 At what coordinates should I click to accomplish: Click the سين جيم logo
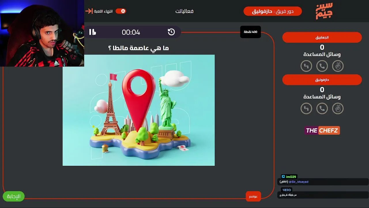(324, 11)
